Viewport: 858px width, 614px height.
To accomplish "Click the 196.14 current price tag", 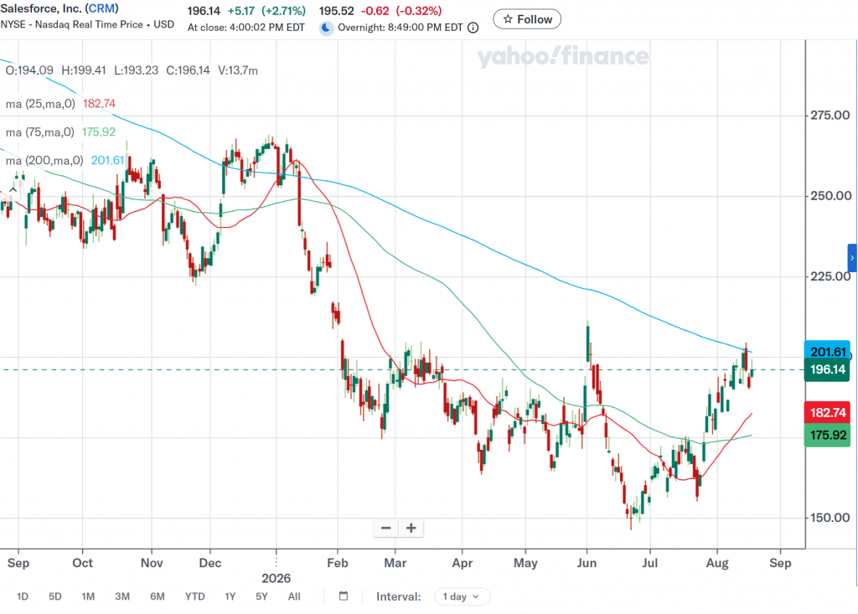I will click(x=827, y=369).
